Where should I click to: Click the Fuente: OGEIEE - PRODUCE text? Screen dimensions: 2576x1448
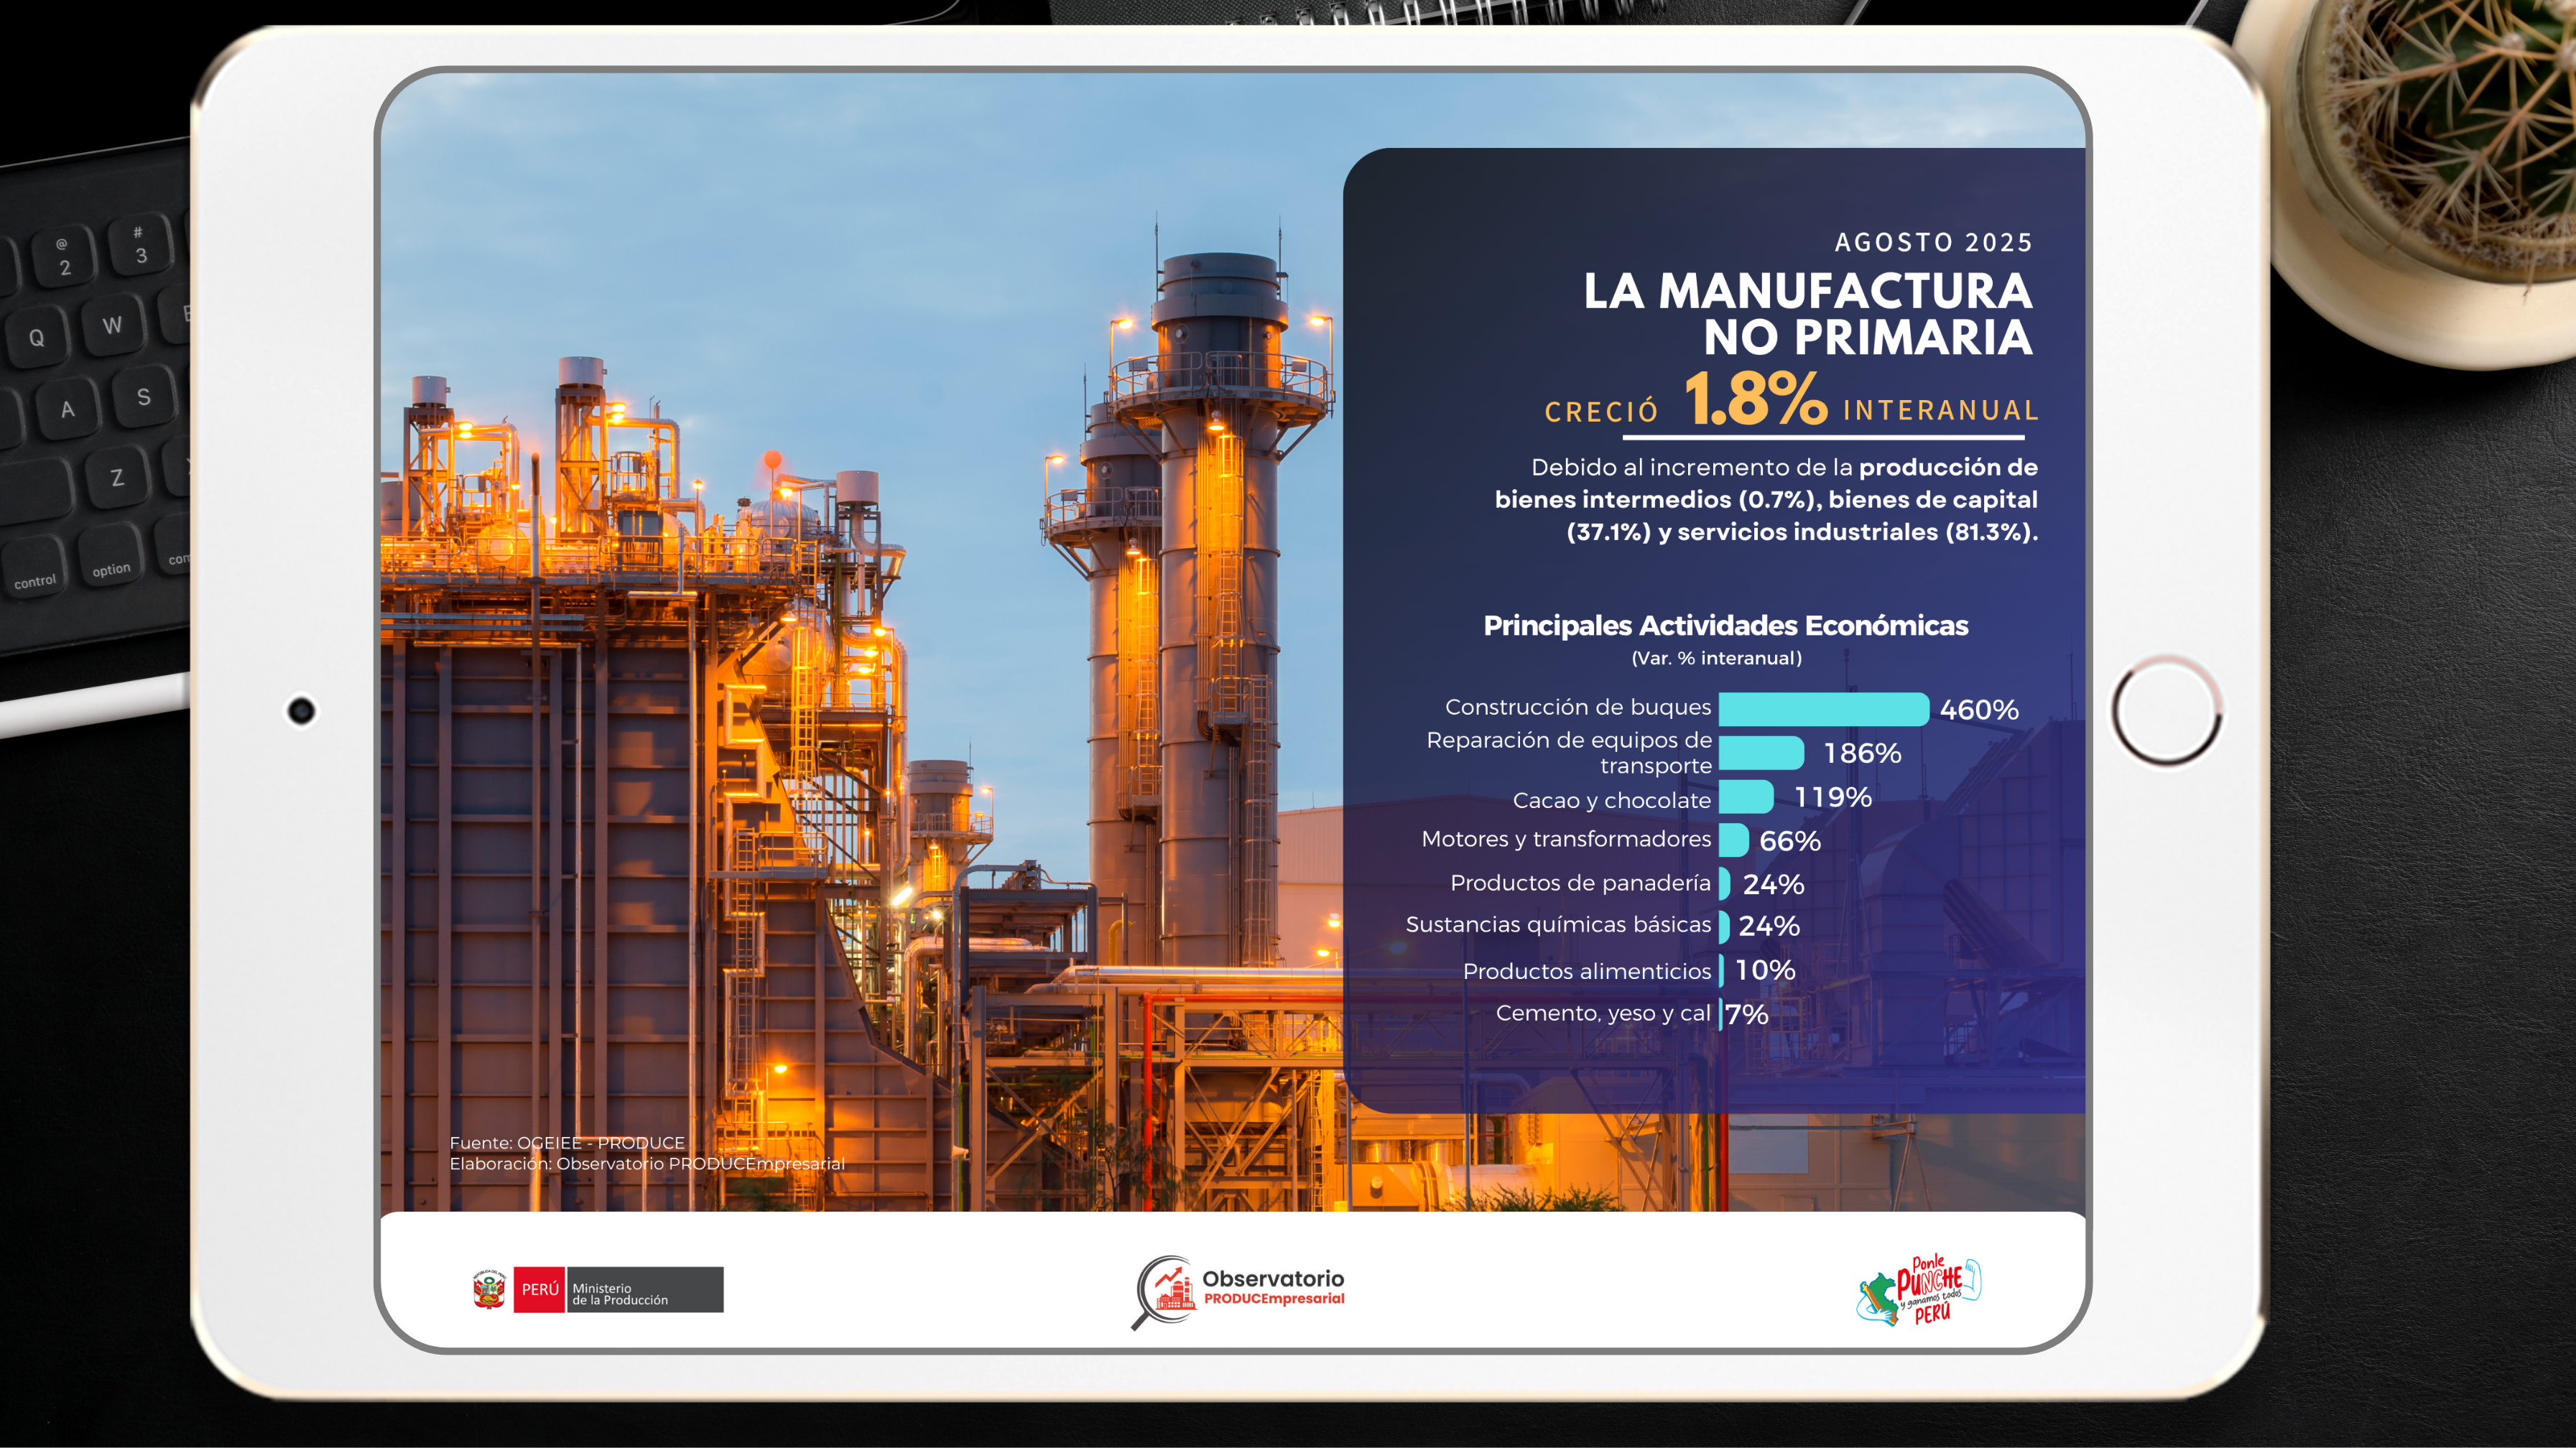pos(567,1142)
